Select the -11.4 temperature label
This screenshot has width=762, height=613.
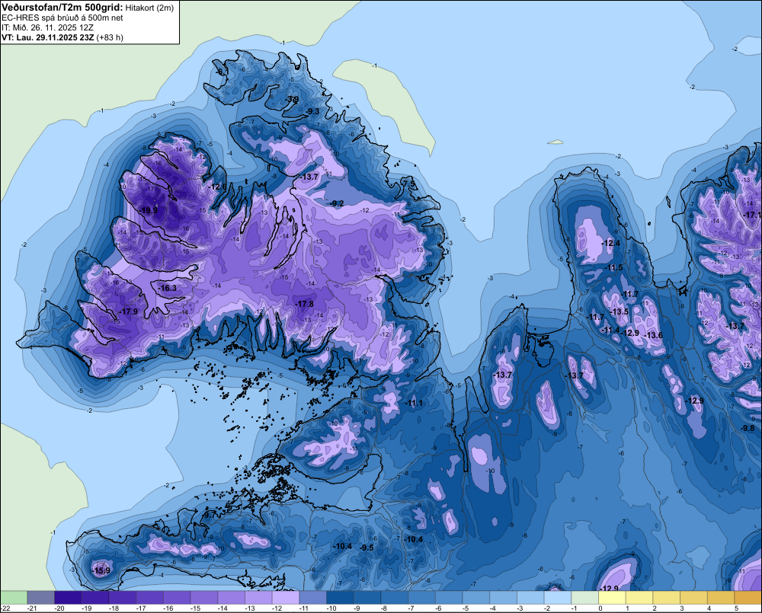pyautogui.click(x=611, y=330)
